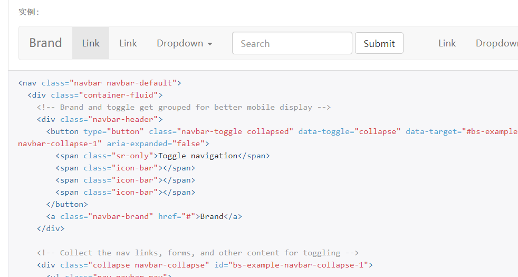Click the navbar-brand anchor code line
The width and height of the screenshot is (518, 277).
(144, 216)
